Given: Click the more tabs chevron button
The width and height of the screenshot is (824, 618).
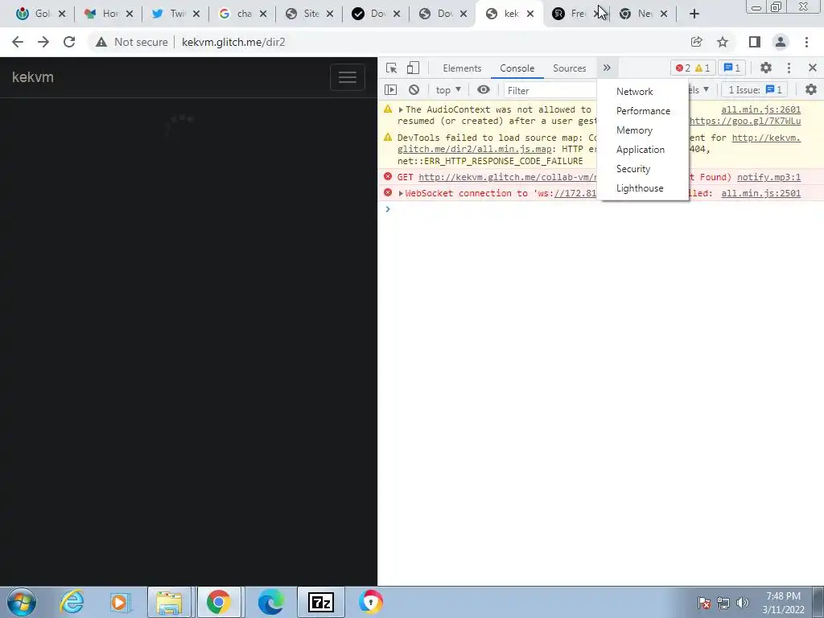Looking at the screenshot, I should coord(607,68).
